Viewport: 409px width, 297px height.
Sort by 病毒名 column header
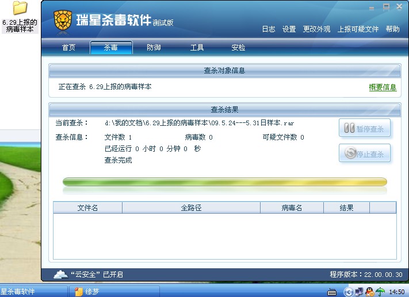pyautogui.click(x=292, y=207)
